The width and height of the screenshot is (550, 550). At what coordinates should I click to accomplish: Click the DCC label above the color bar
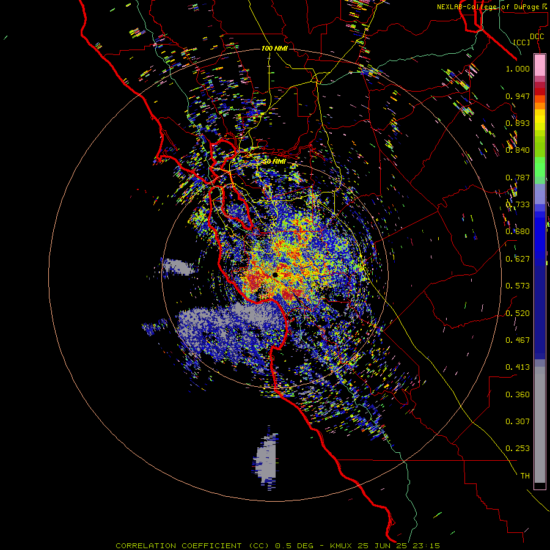[537, 37]
